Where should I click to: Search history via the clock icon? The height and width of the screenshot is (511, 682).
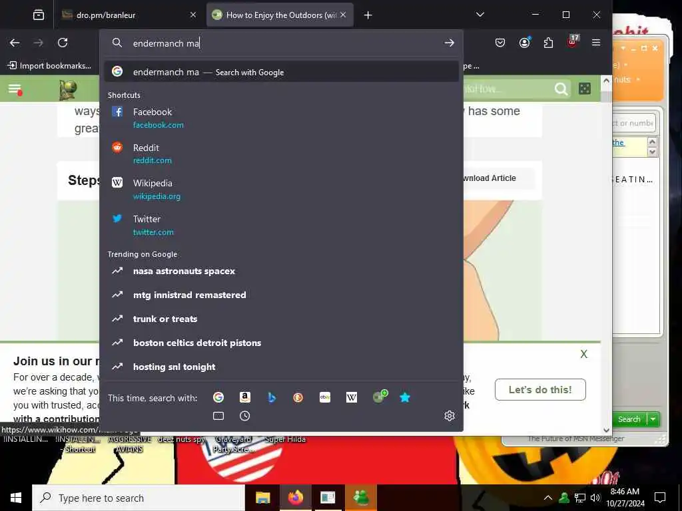[245, 416]
